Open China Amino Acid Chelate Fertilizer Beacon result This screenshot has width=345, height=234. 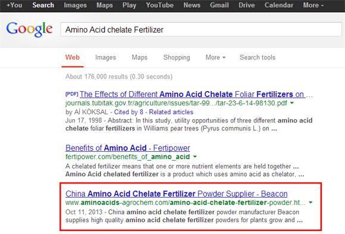click(x=177, y=194)
